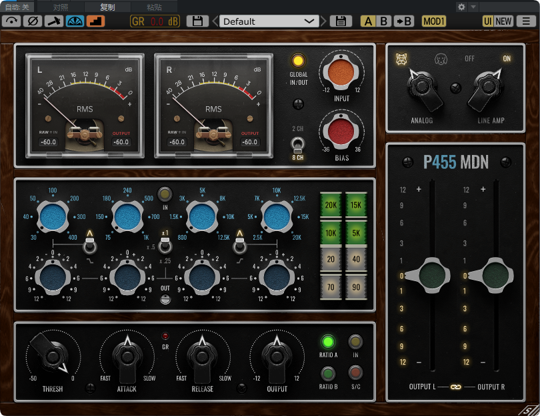Copy A to B button
This screenshot has width=540, height=416.
pos(403,21)
